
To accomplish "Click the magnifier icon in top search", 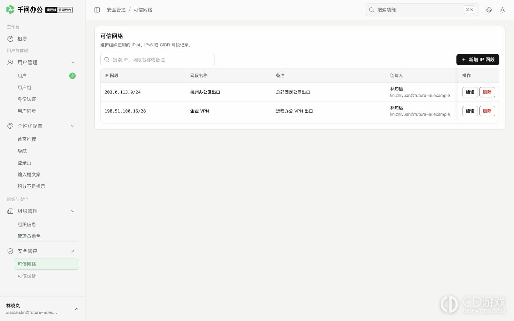I will coord(372,10).
